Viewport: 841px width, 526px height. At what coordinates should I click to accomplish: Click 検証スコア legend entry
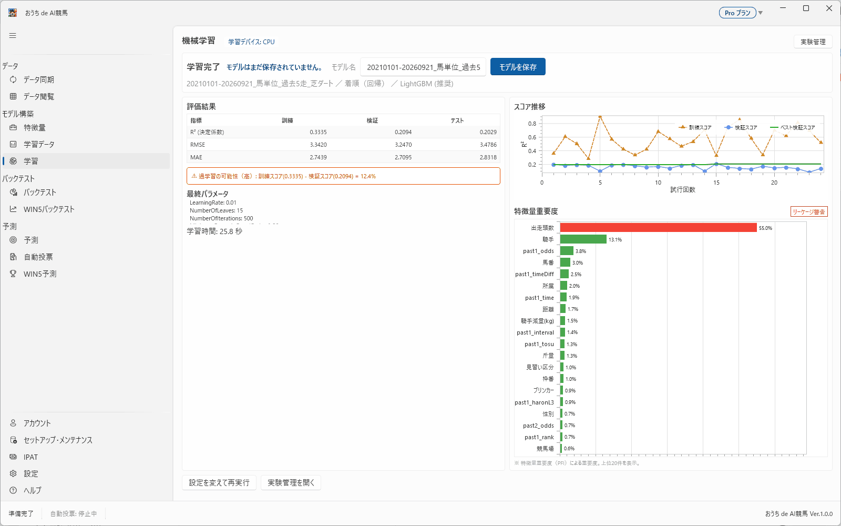tap(741, 127)
